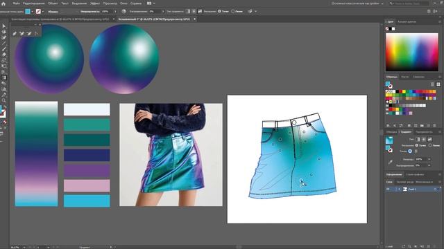The image size is (444, 249).
Task: Select Линии radio in Gradient panel
Action: 430,145
